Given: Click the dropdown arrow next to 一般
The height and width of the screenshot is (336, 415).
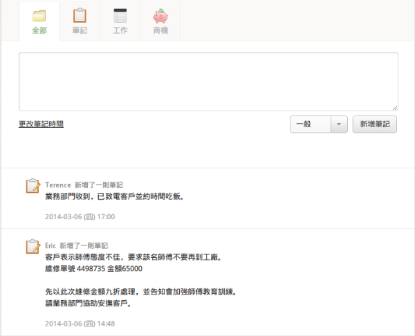Looking at the screenshot, I should tap(339, 124).
